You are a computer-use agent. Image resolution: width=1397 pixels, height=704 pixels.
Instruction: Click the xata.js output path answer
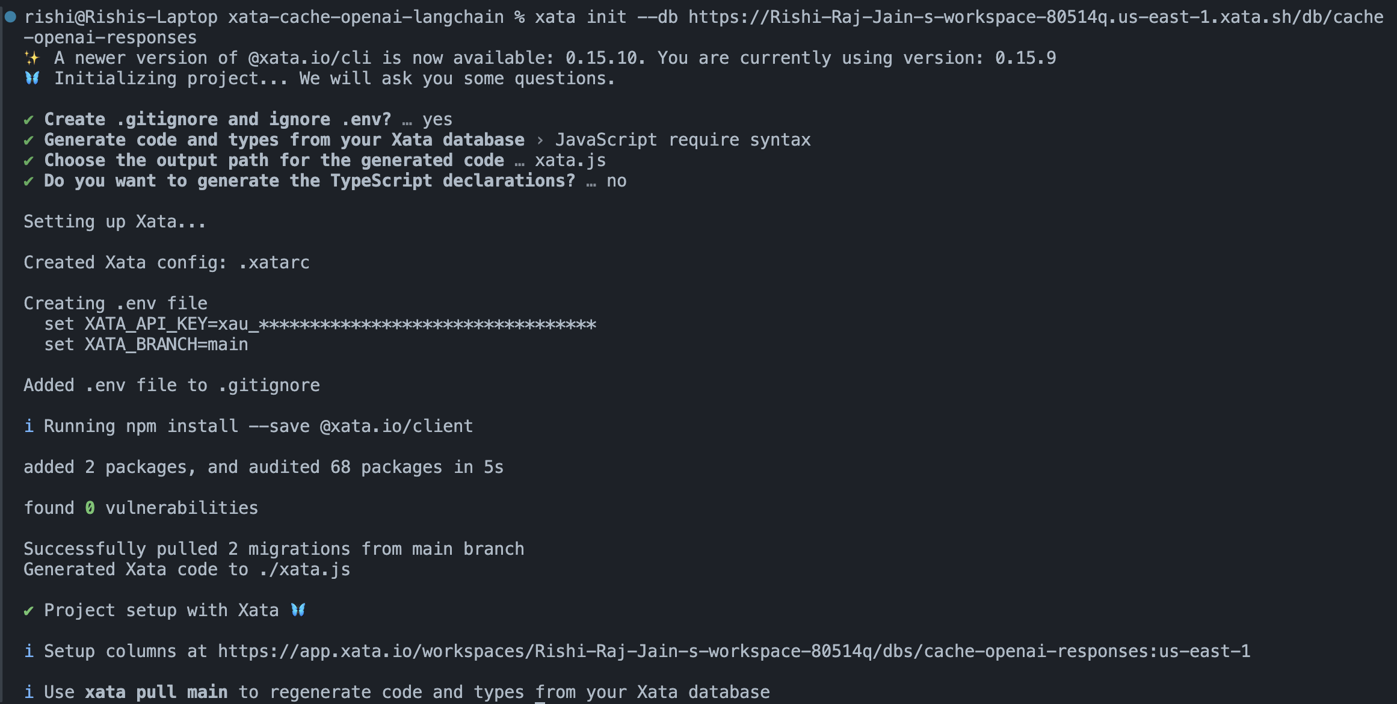(570, 160)
